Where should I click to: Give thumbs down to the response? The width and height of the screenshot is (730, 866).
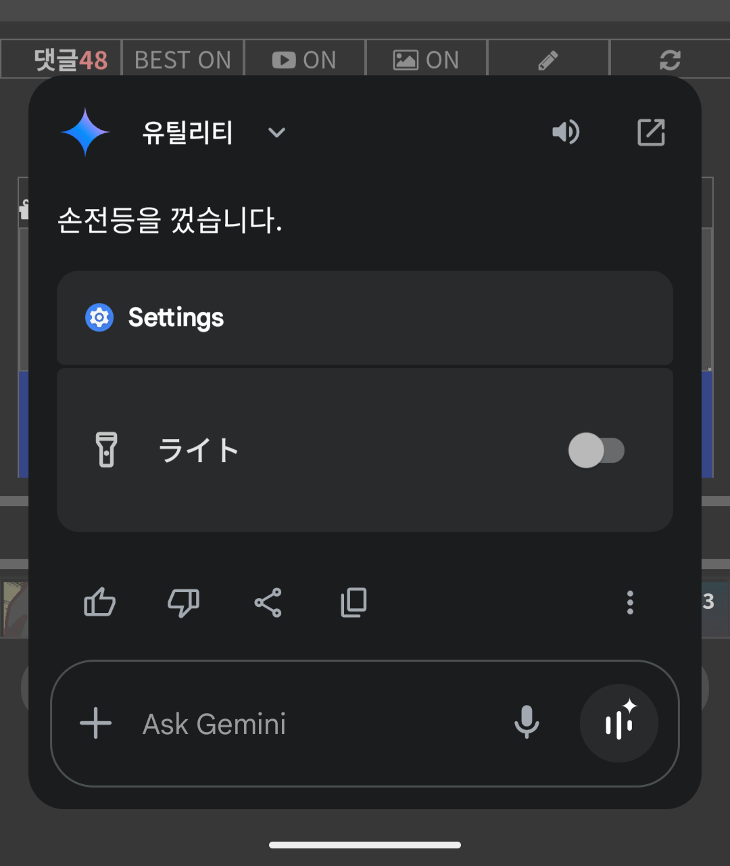coord(183,602)
